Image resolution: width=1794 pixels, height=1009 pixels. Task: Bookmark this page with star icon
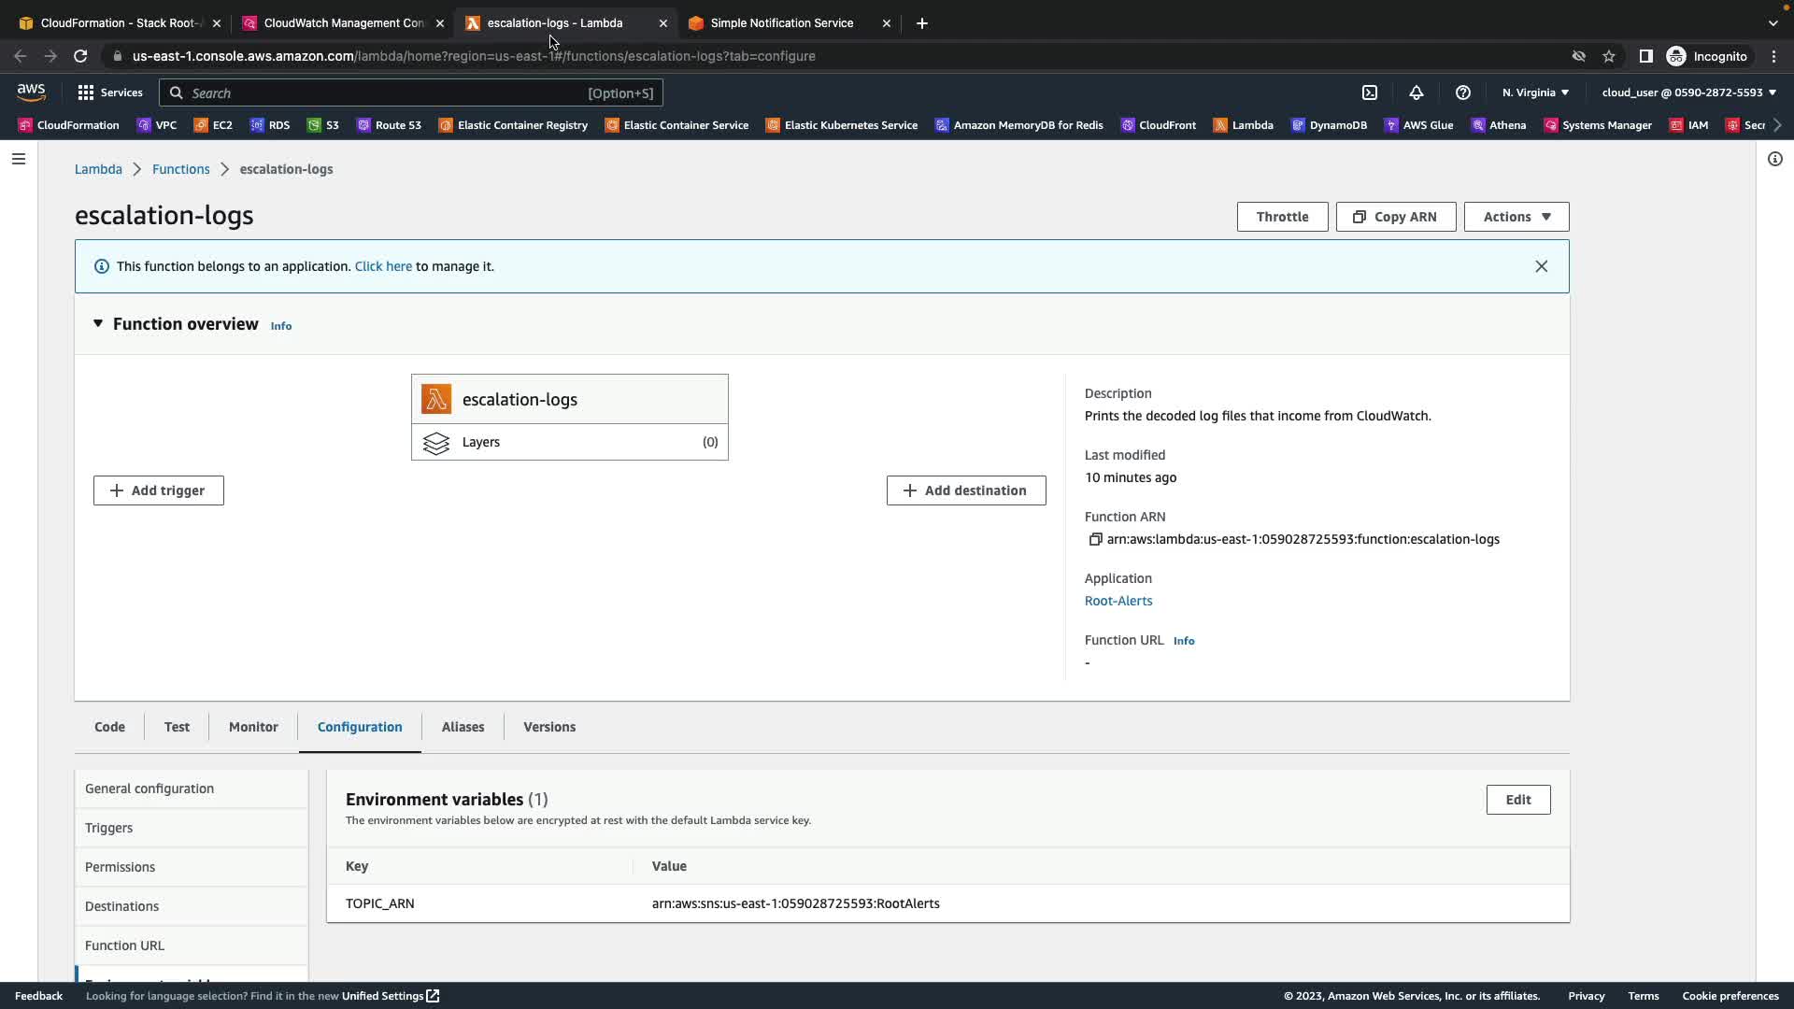(1609, 56)
